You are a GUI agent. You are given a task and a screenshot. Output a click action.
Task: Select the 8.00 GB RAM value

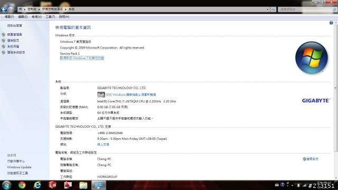(112, 107)
